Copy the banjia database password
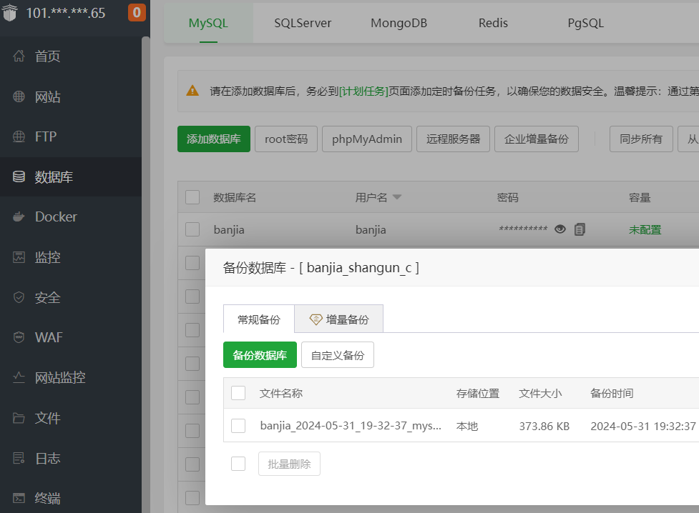Viewport: 699px width, 513px height. [580, 229]
